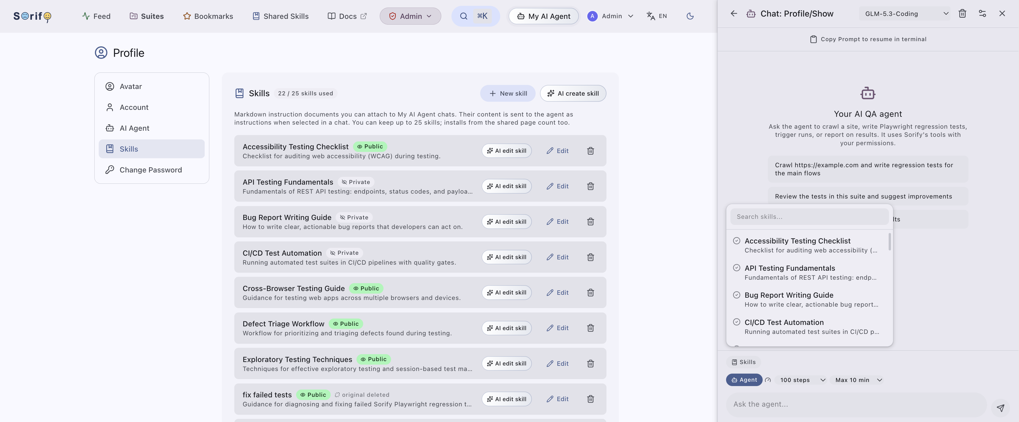Open the search command palette
This screenshot has width=1019, height=422.
[x=476, y=16]
